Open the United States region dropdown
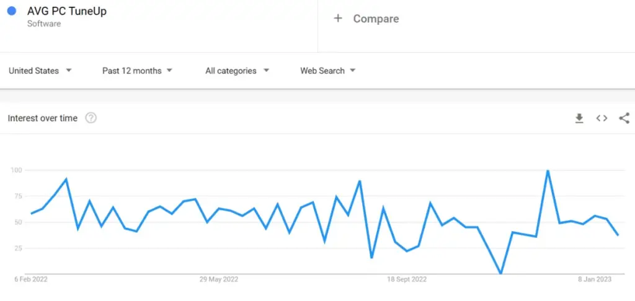 point(40,71)
